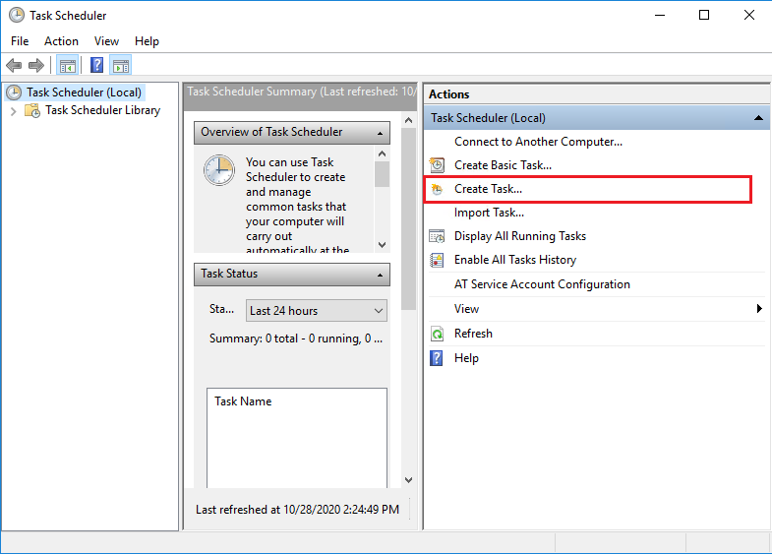
Task: Click Display All Running Tasks action
Action: coord(520,236)
